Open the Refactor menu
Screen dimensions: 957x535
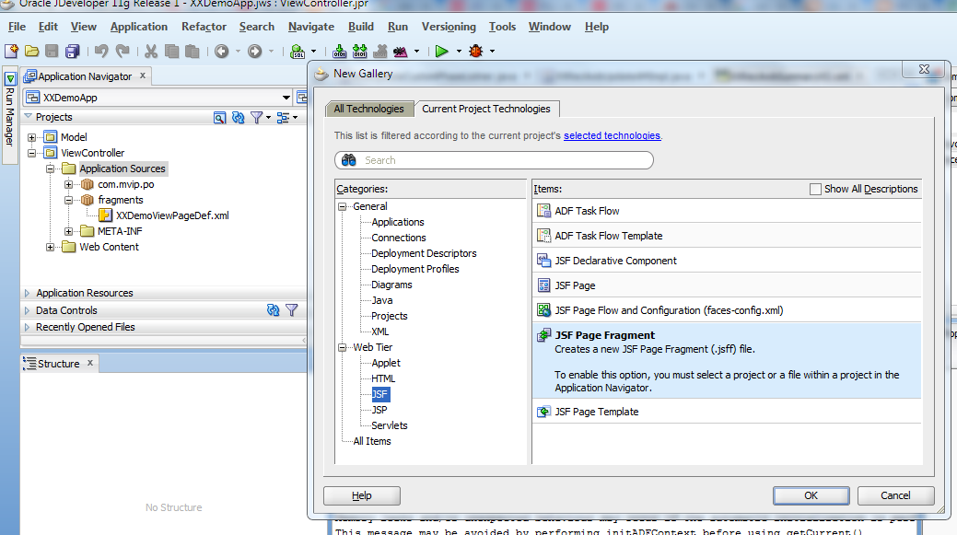point(204,27)
